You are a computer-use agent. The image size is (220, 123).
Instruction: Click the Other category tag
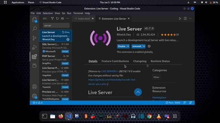(156, 77)
